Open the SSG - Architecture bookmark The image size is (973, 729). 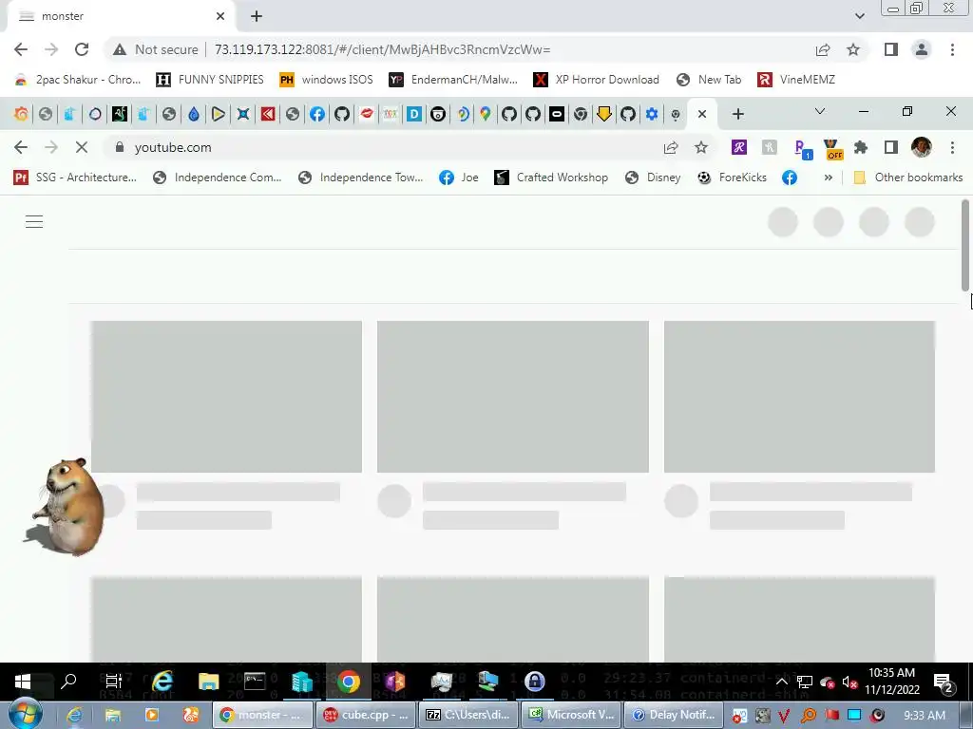click(75, 178)
